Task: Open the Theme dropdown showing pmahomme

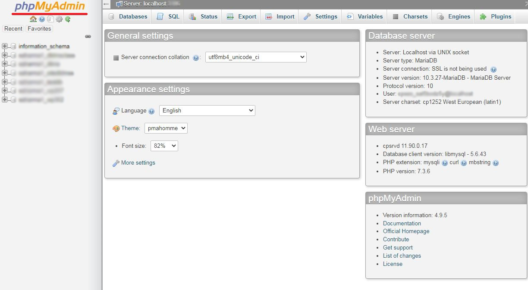Action: pos(166,128)
